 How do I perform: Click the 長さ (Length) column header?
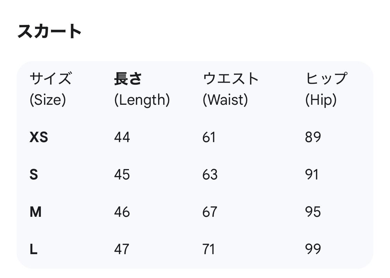(x=142, y=89)
